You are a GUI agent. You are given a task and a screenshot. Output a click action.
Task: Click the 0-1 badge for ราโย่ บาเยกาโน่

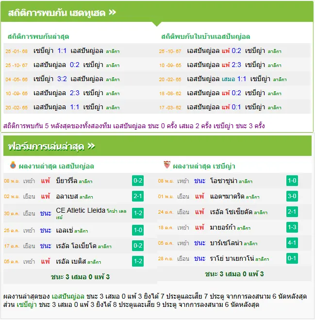point(292,258)
